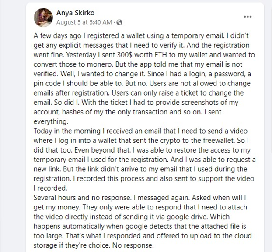Click the paragraph starting 'Today in the morning'

(x=144, y=160)
